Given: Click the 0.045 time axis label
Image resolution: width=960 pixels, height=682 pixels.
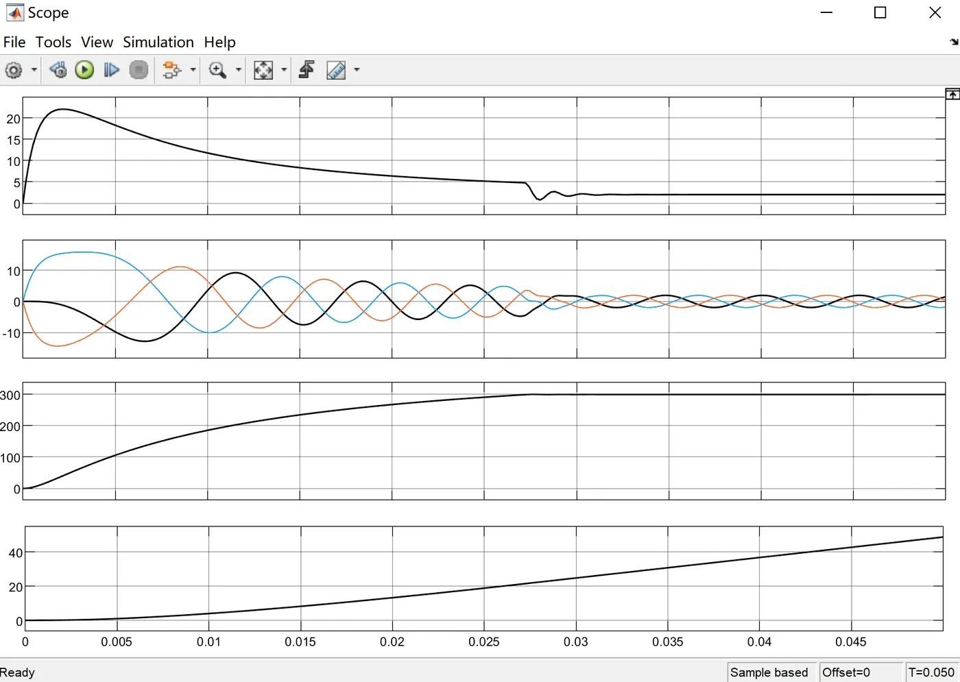Looking at the screenshot, I should (x=851, y=642).
